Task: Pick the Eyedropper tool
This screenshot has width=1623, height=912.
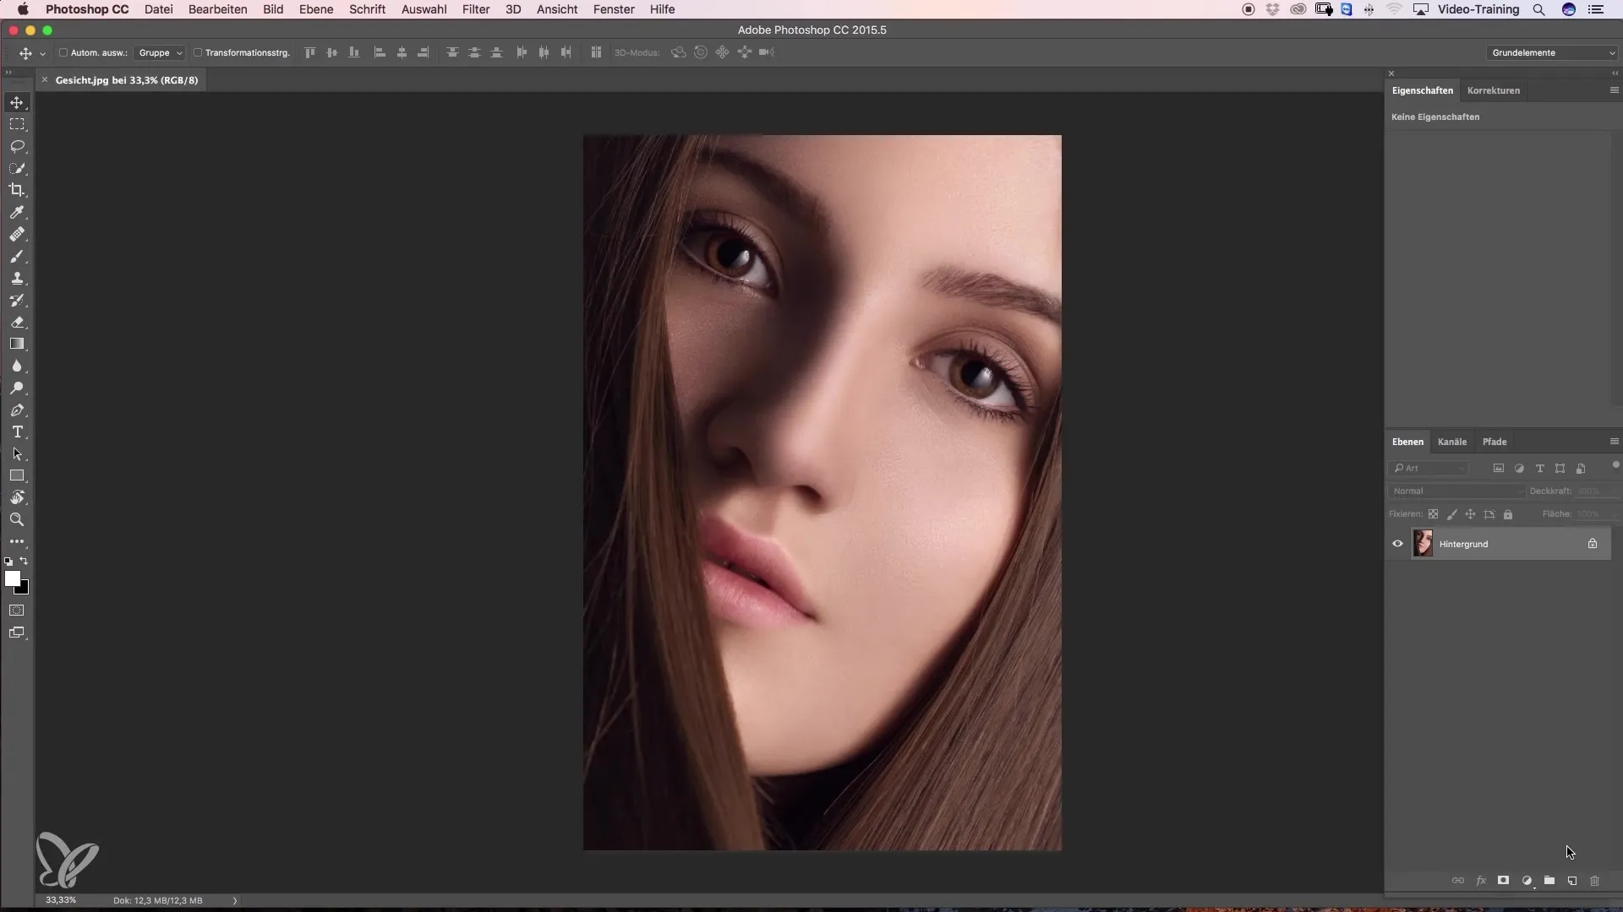Action: click(x=17, y=212)
